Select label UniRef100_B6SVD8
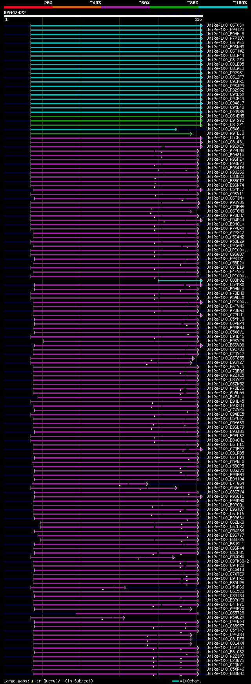Viewport: 251px width, 684px height. [225, 345]
